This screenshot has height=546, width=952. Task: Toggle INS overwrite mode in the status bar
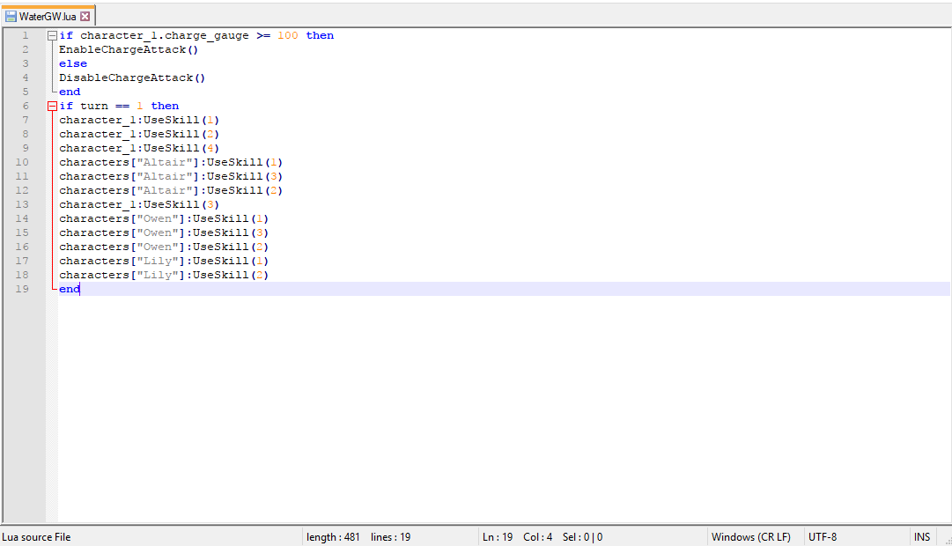click(921, 536)
